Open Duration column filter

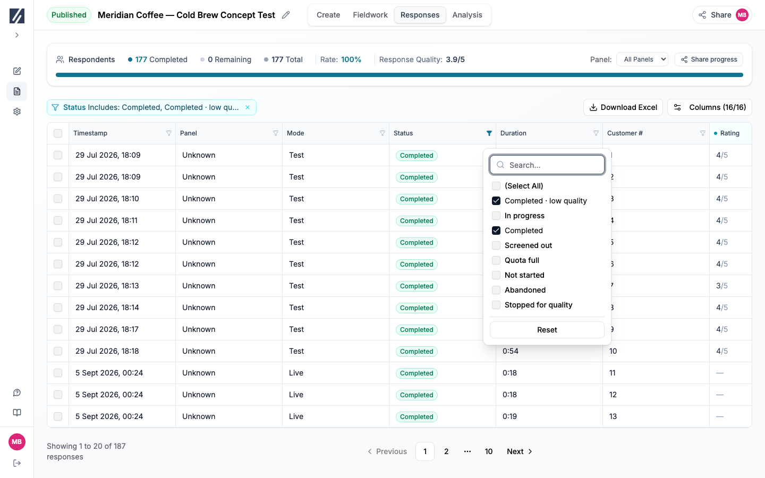click(596, 133)
